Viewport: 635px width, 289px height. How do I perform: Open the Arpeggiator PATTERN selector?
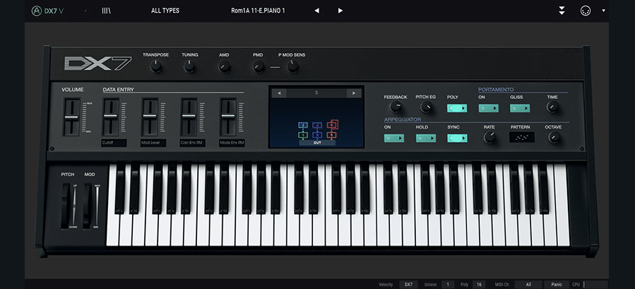521,137
